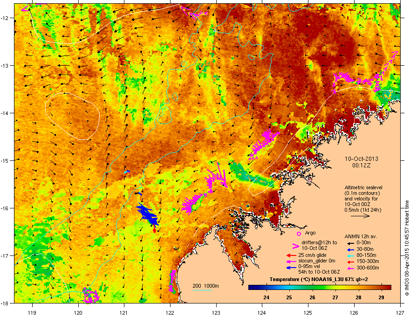Click the dark red end of color bar near 29
Viewport: 410px width, 317px height.
pos(387,287)
